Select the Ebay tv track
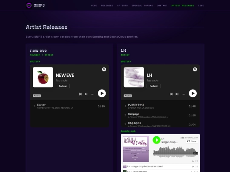This screenshot has width=230, height=172. (x=69, y=106)
